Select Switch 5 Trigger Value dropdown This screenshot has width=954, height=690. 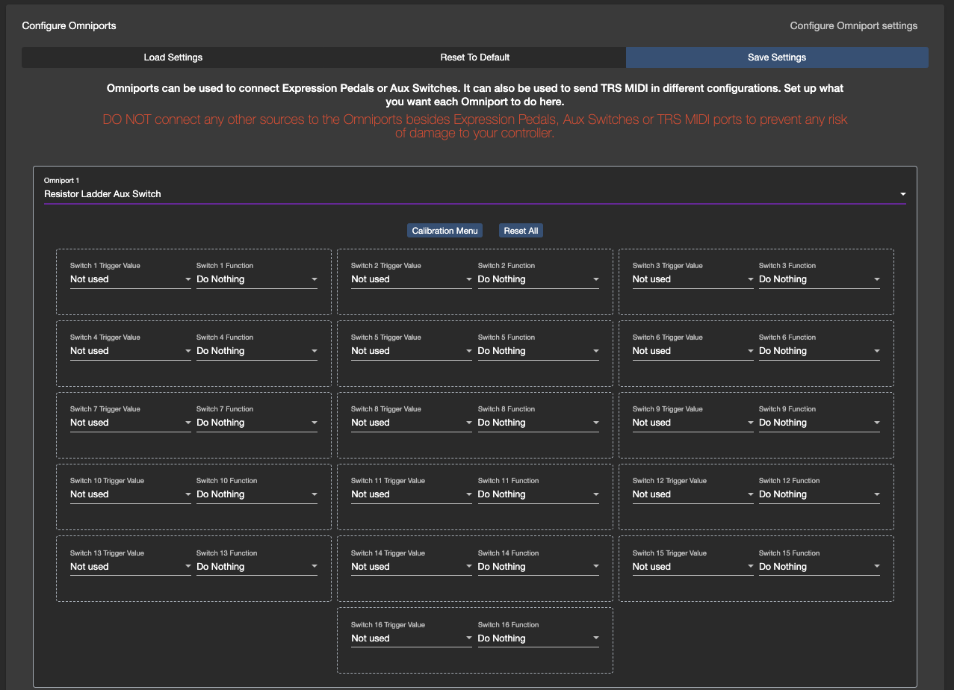click(x=411, y=351)
